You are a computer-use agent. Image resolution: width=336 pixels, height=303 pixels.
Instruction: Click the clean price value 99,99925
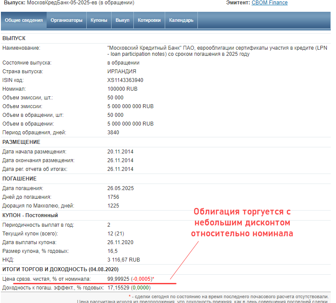[118, 279]
